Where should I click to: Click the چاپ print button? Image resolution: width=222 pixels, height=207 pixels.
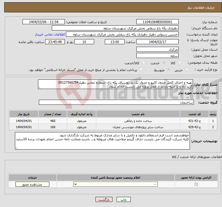coord(123,199)
